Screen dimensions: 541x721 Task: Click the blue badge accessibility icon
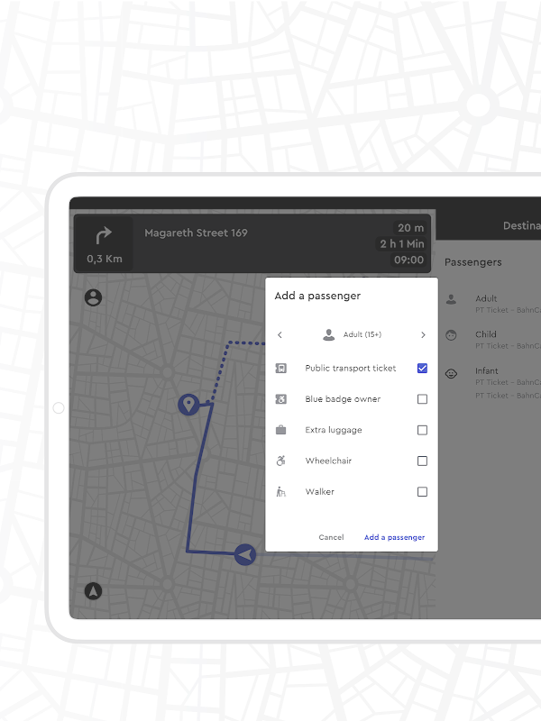tap(280, 399)
